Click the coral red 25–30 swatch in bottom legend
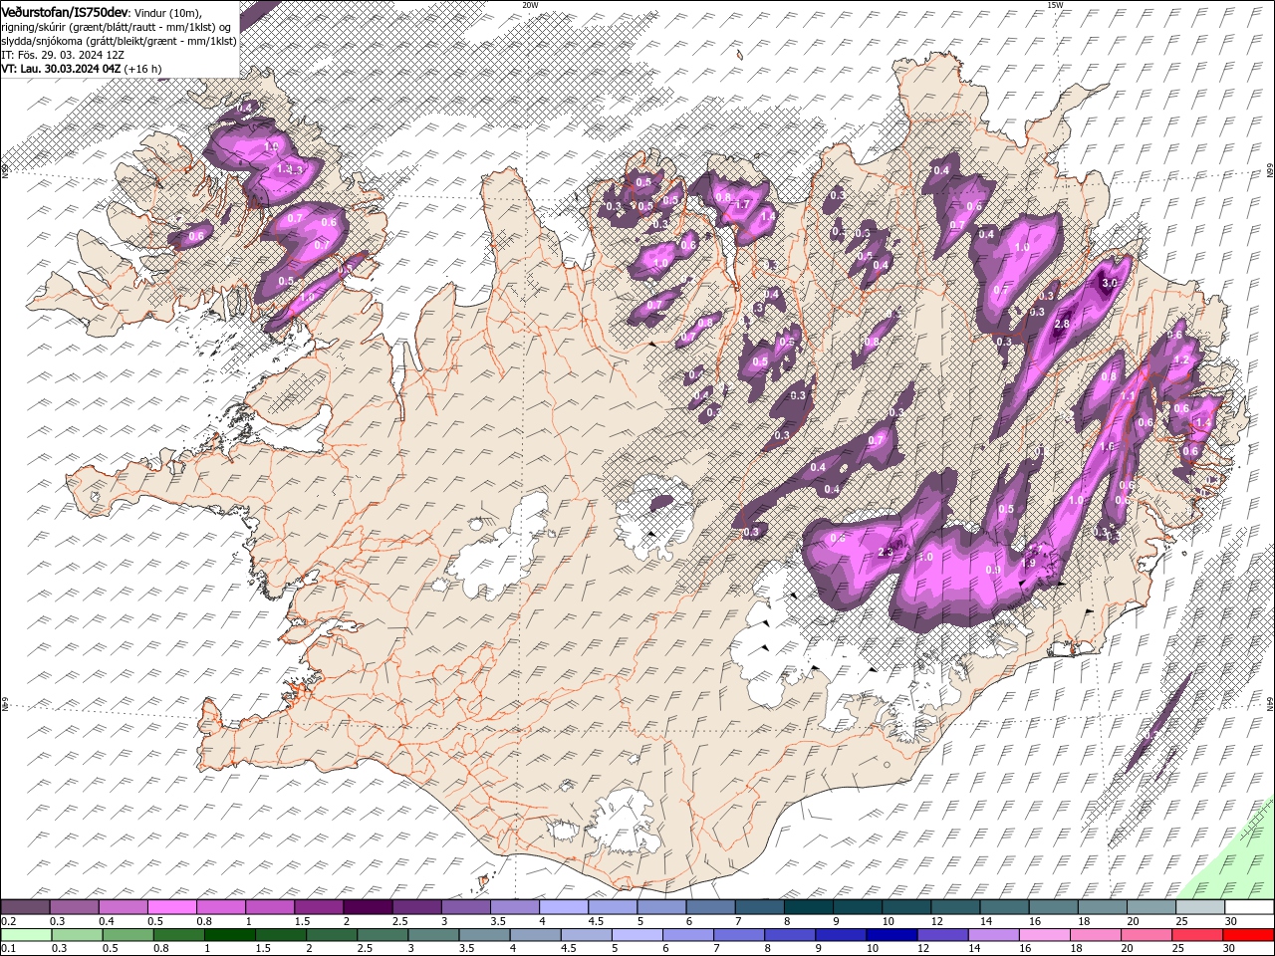This screenshot has width=1275, height=956. 1198,935
